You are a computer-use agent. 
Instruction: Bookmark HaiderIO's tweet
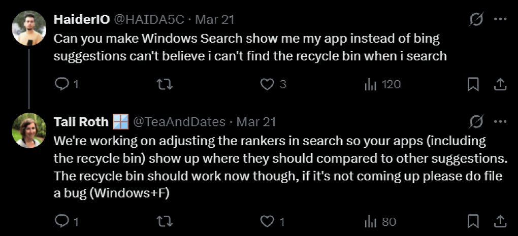point(473,85)
